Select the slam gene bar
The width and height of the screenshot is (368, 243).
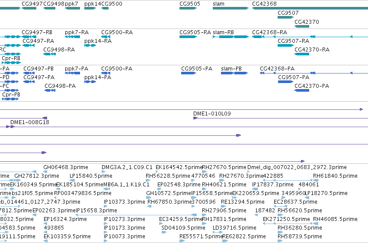231,8
